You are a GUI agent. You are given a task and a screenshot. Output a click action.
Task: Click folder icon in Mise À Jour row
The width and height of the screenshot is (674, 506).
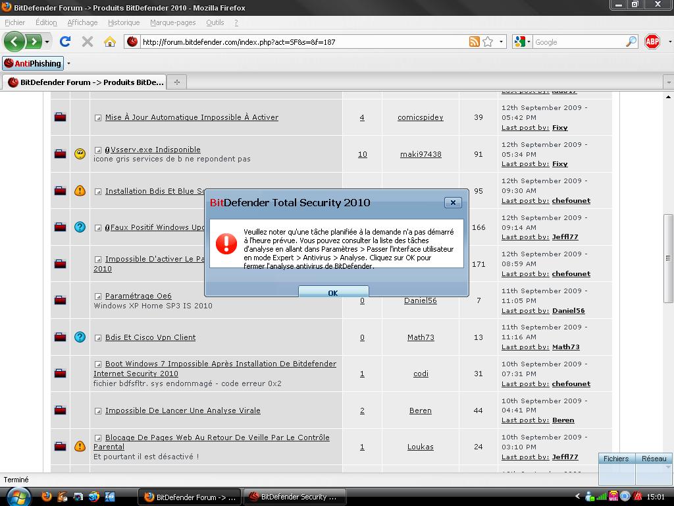pos(60,117)
